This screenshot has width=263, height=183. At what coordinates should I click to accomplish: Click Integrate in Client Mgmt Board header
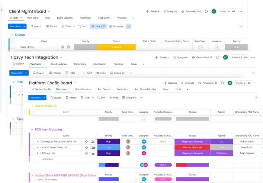(170, 12)
